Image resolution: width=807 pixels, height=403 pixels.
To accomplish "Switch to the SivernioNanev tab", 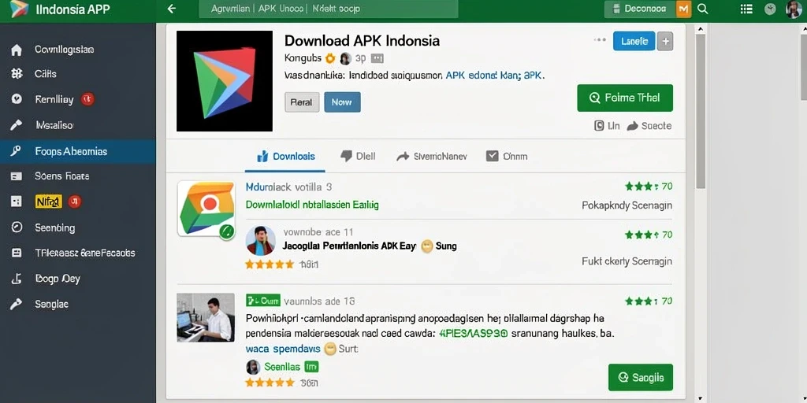I will click(431, 157).
